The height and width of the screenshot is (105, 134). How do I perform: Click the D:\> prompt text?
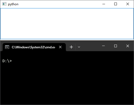pos(7,61)
